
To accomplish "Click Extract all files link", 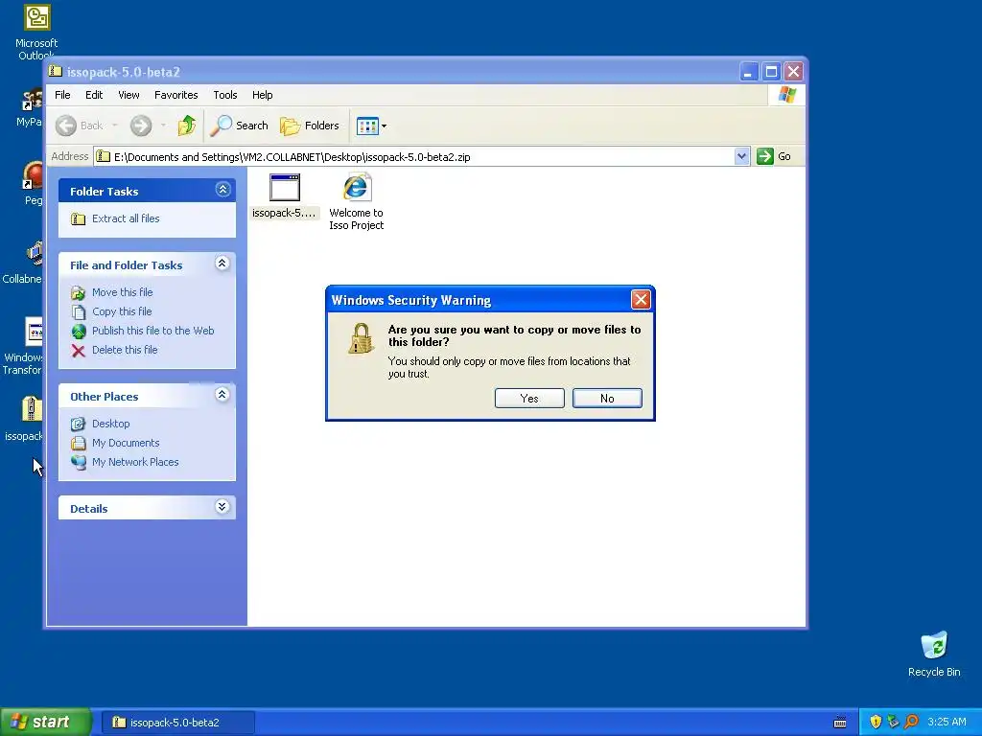I will [x=126, y=218].
